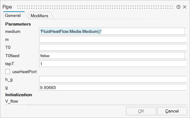The image size is (190, 118).
Task: Toggle the useHeatPort checkbox
Action: 8,72
